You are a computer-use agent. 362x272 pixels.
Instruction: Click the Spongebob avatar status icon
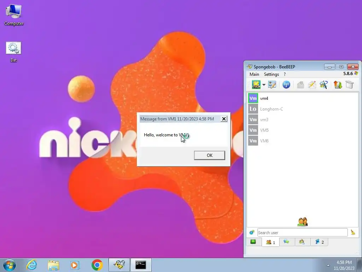[256, 85]
